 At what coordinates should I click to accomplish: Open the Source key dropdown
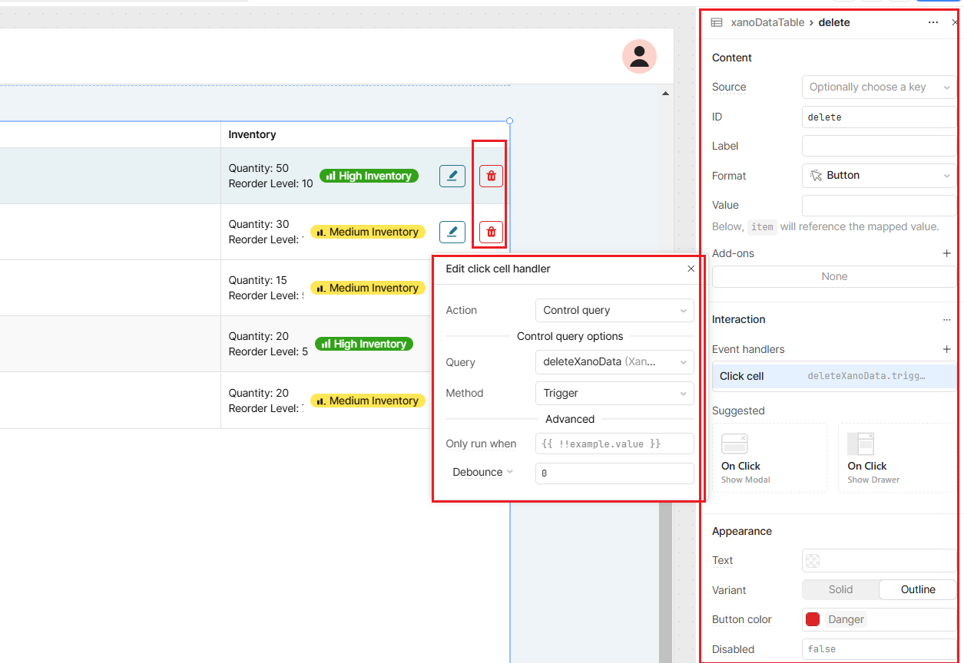[879, 87]
